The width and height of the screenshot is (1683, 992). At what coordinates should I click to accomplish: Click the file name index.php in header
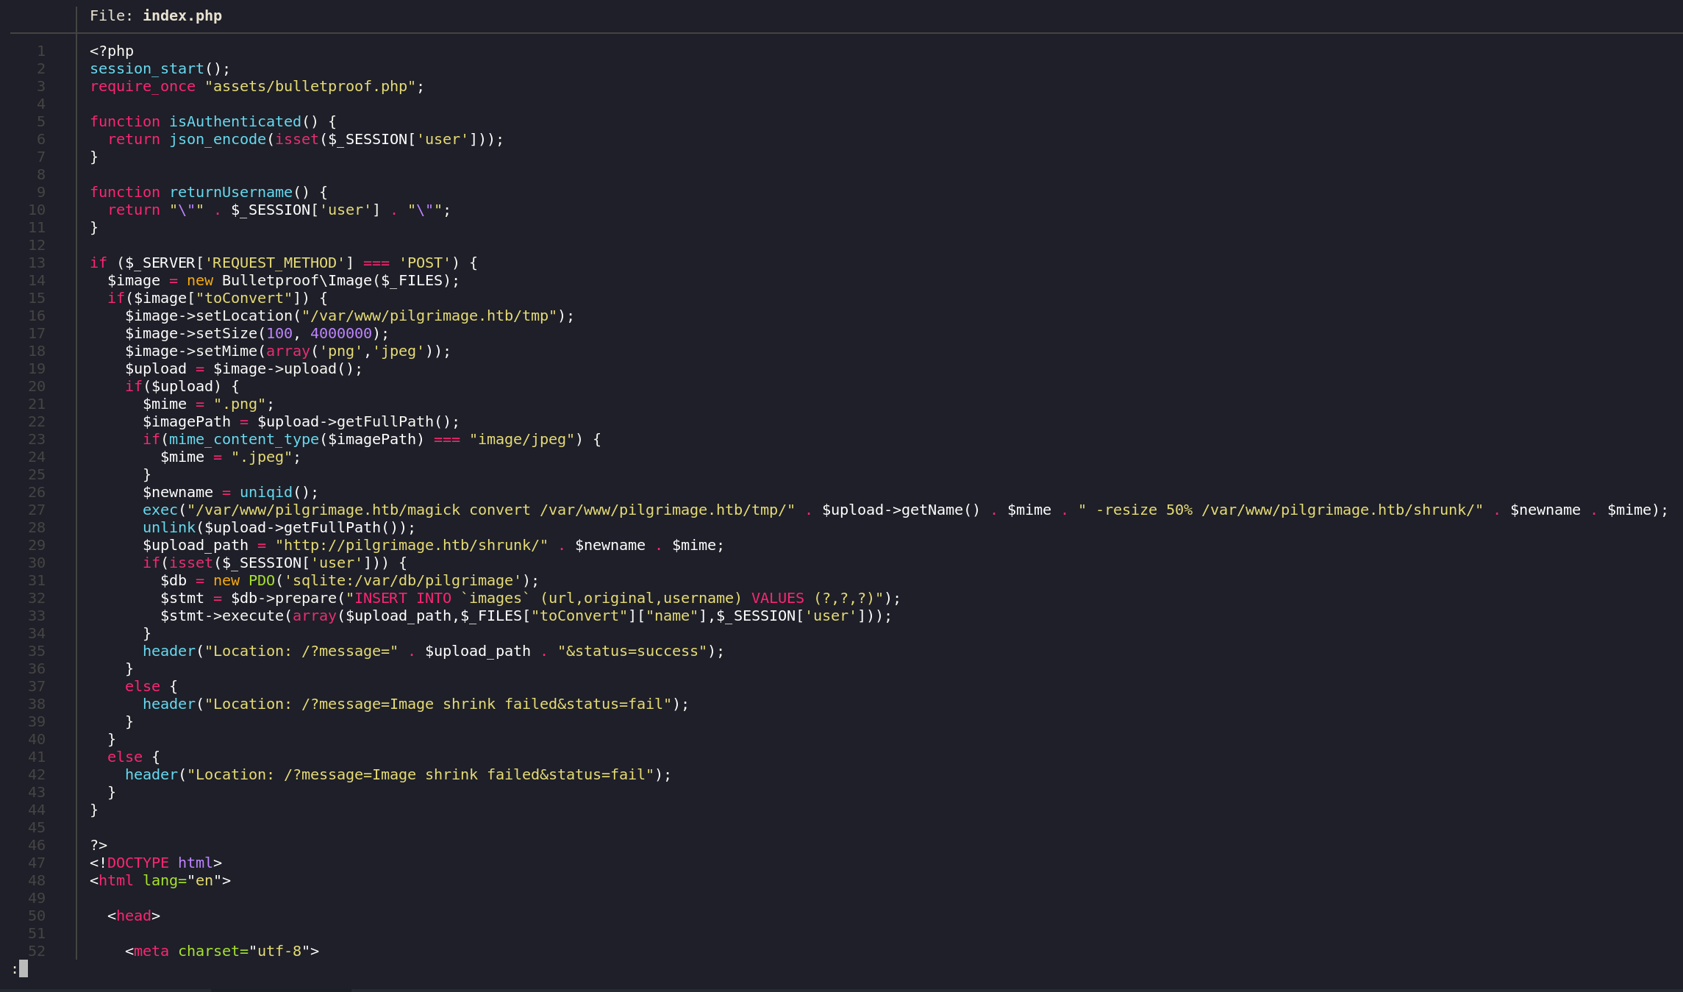pyautogui.click(x=182, y=15)
